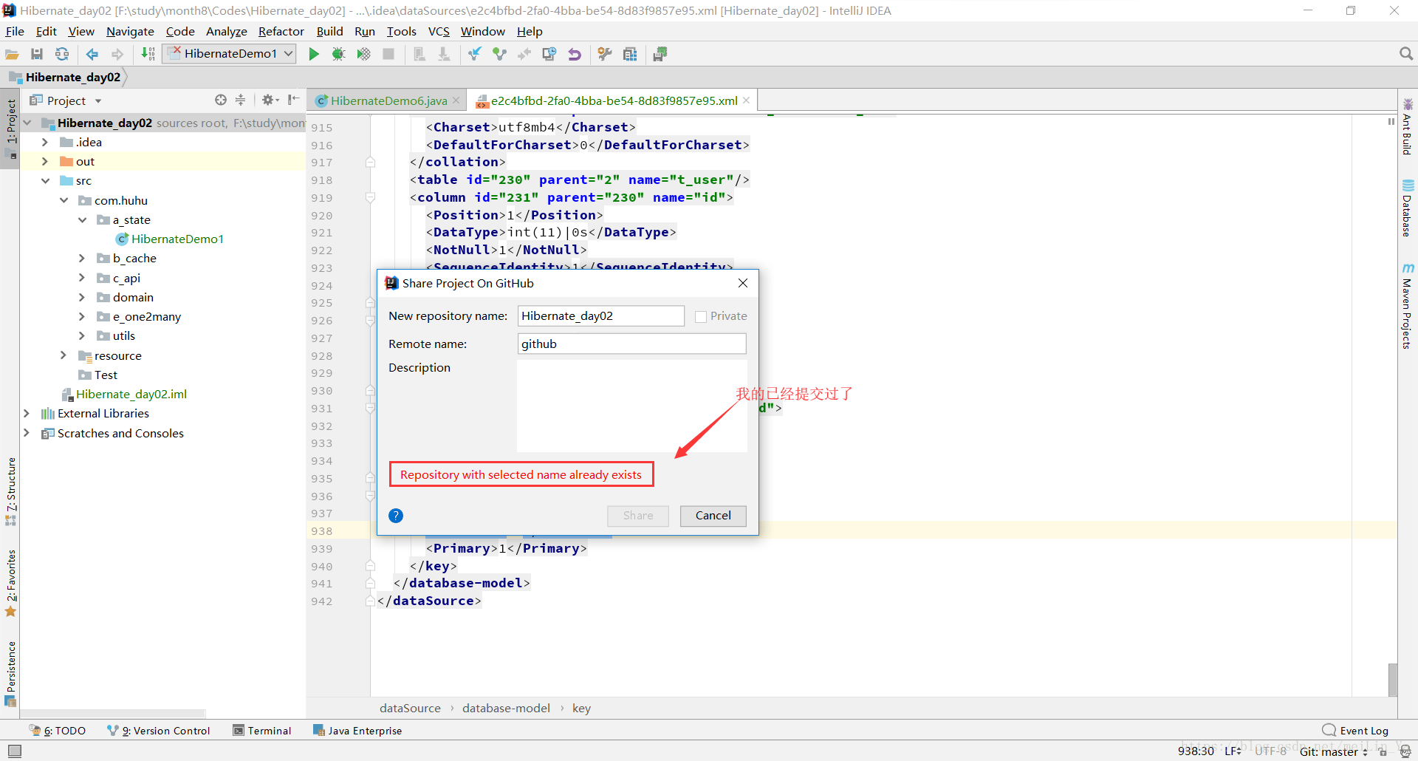Viewport: 1418px width, 761px height.
Task: Close the e2c4bfbd xml editor tab
Action: point(747,100)
